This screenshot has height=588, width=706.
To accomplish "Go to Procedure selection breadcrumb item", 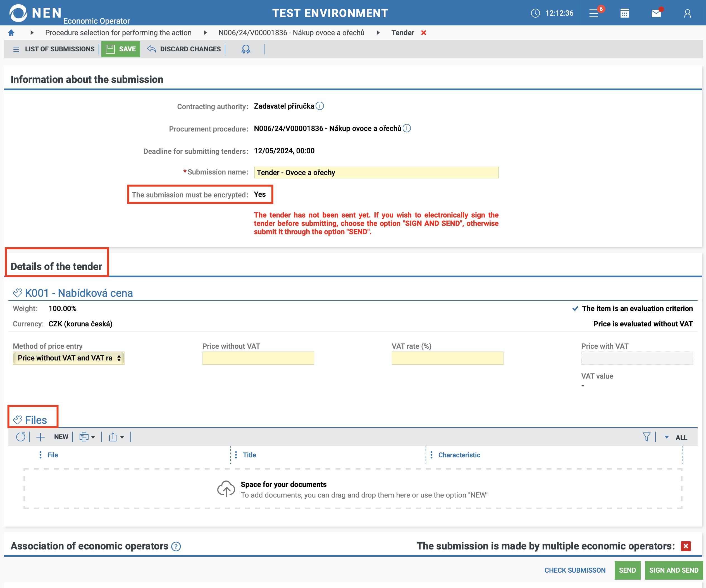I will click(x=118, y=33).
